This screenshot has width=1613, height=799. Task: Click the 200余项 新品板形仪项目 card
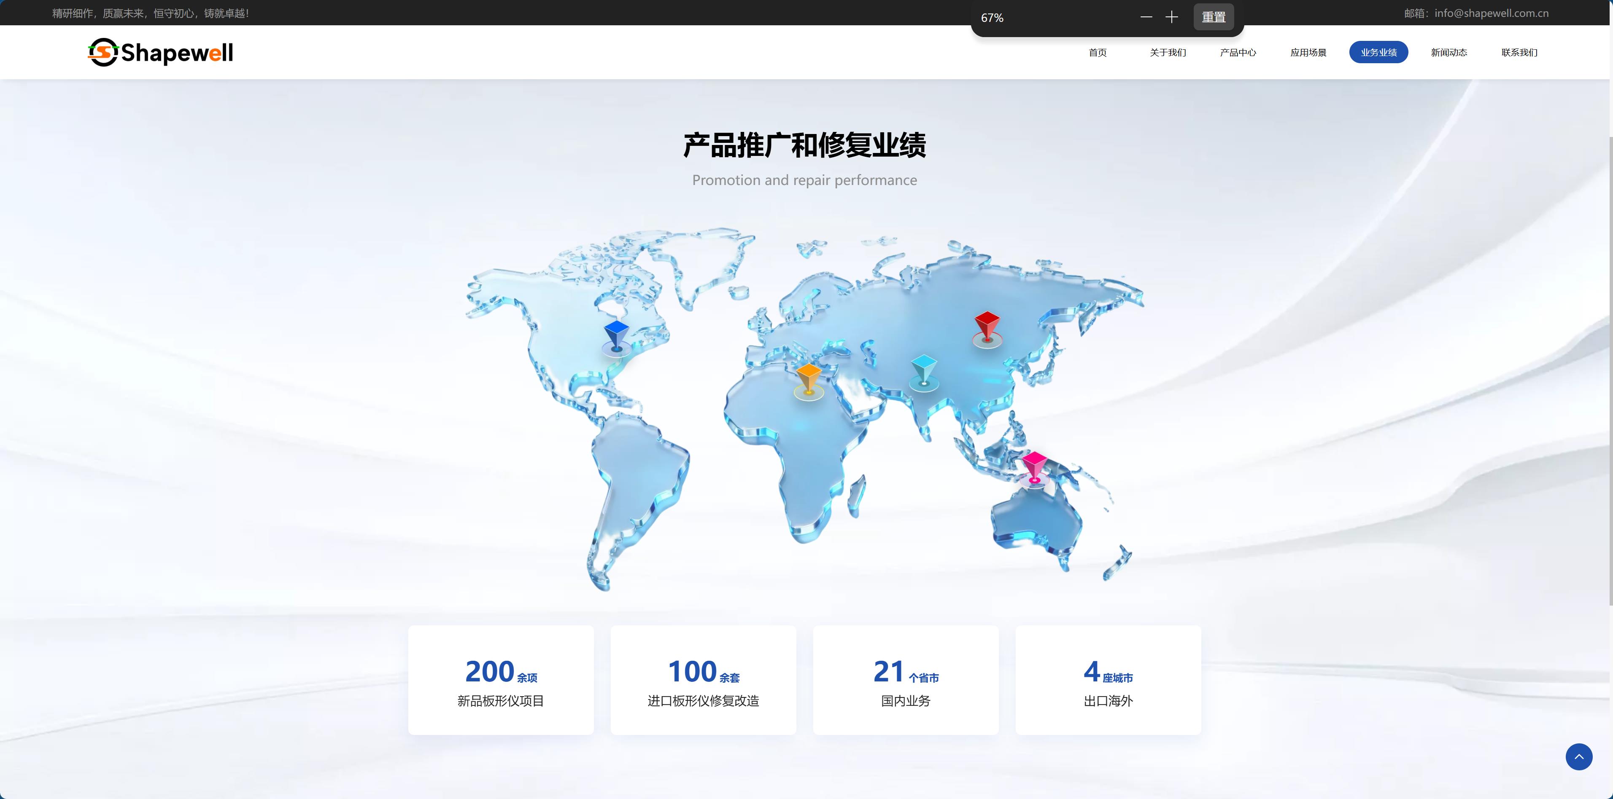coord(501,680)
